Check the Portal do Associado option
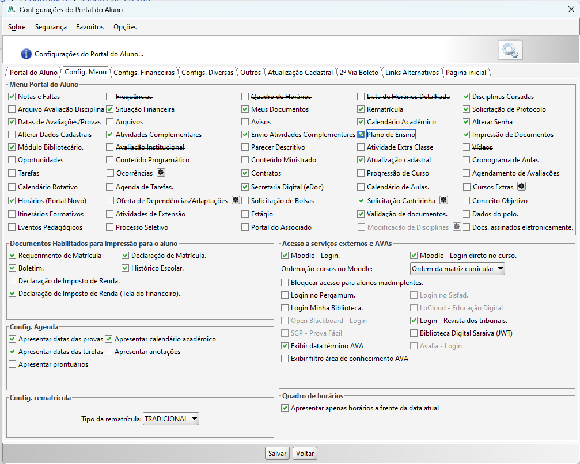The width and height of the screenshot is (580, 464). click(245, 227)
